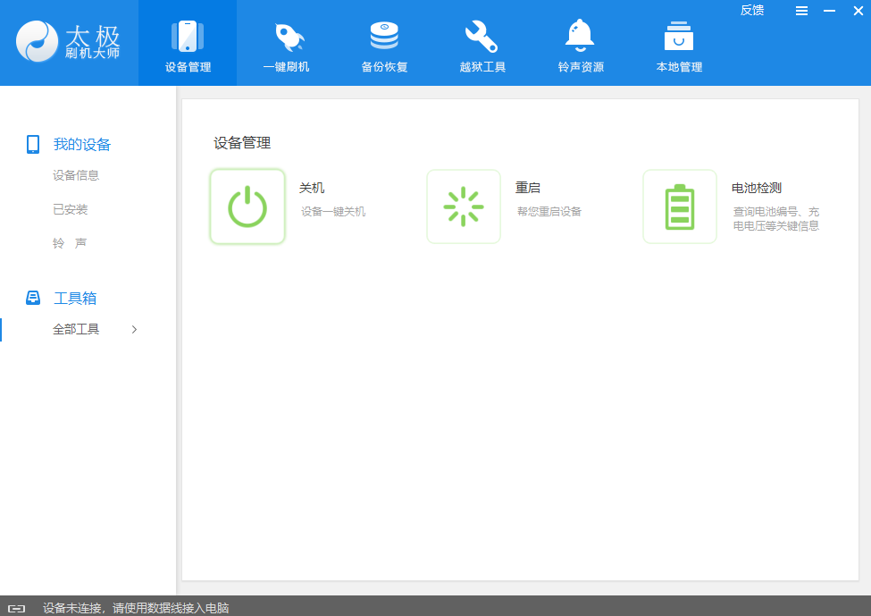The width and height of the screenshot is (871, 616).
Task: Open 设备信息 in sidebar
Action: pos(76,175)
